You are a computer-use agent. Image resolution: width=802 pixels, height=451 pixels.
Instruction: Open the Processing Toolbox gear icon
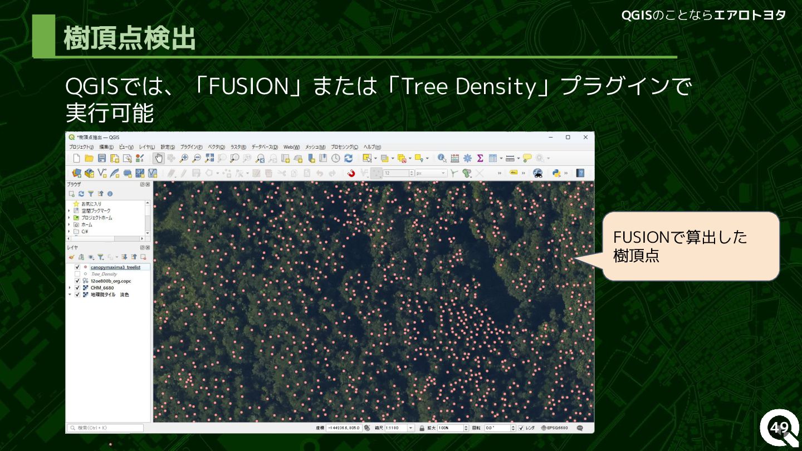467,159
